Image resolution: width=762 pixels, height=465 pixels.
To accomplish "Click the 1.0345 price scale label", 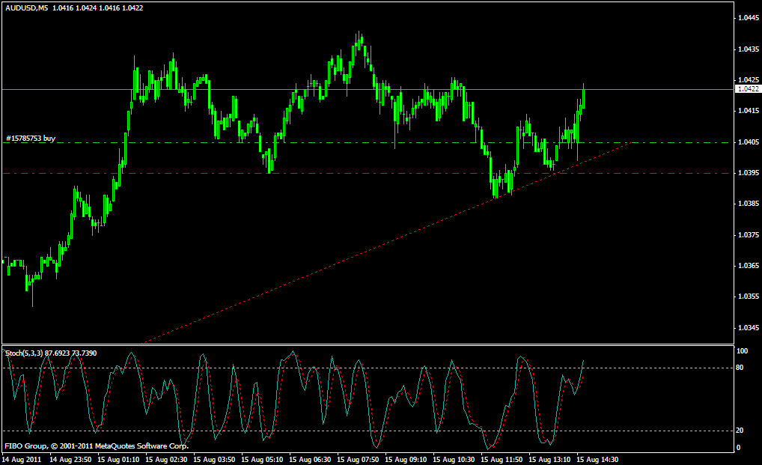I will tap(749, 328).
